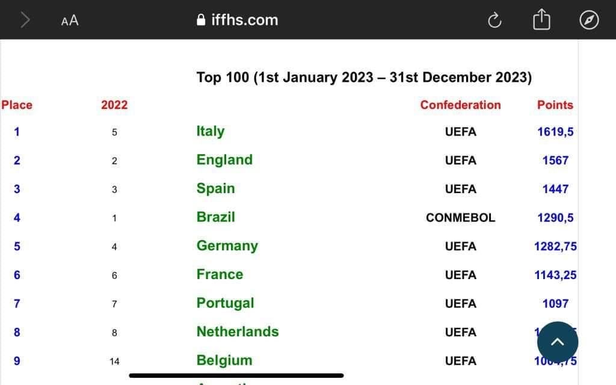The image size is (616, 385).
Task: Tap the reload page icon
Action: pos(494,20)
